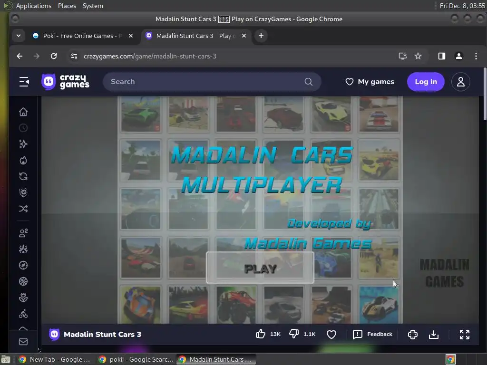Open My games

370,82
